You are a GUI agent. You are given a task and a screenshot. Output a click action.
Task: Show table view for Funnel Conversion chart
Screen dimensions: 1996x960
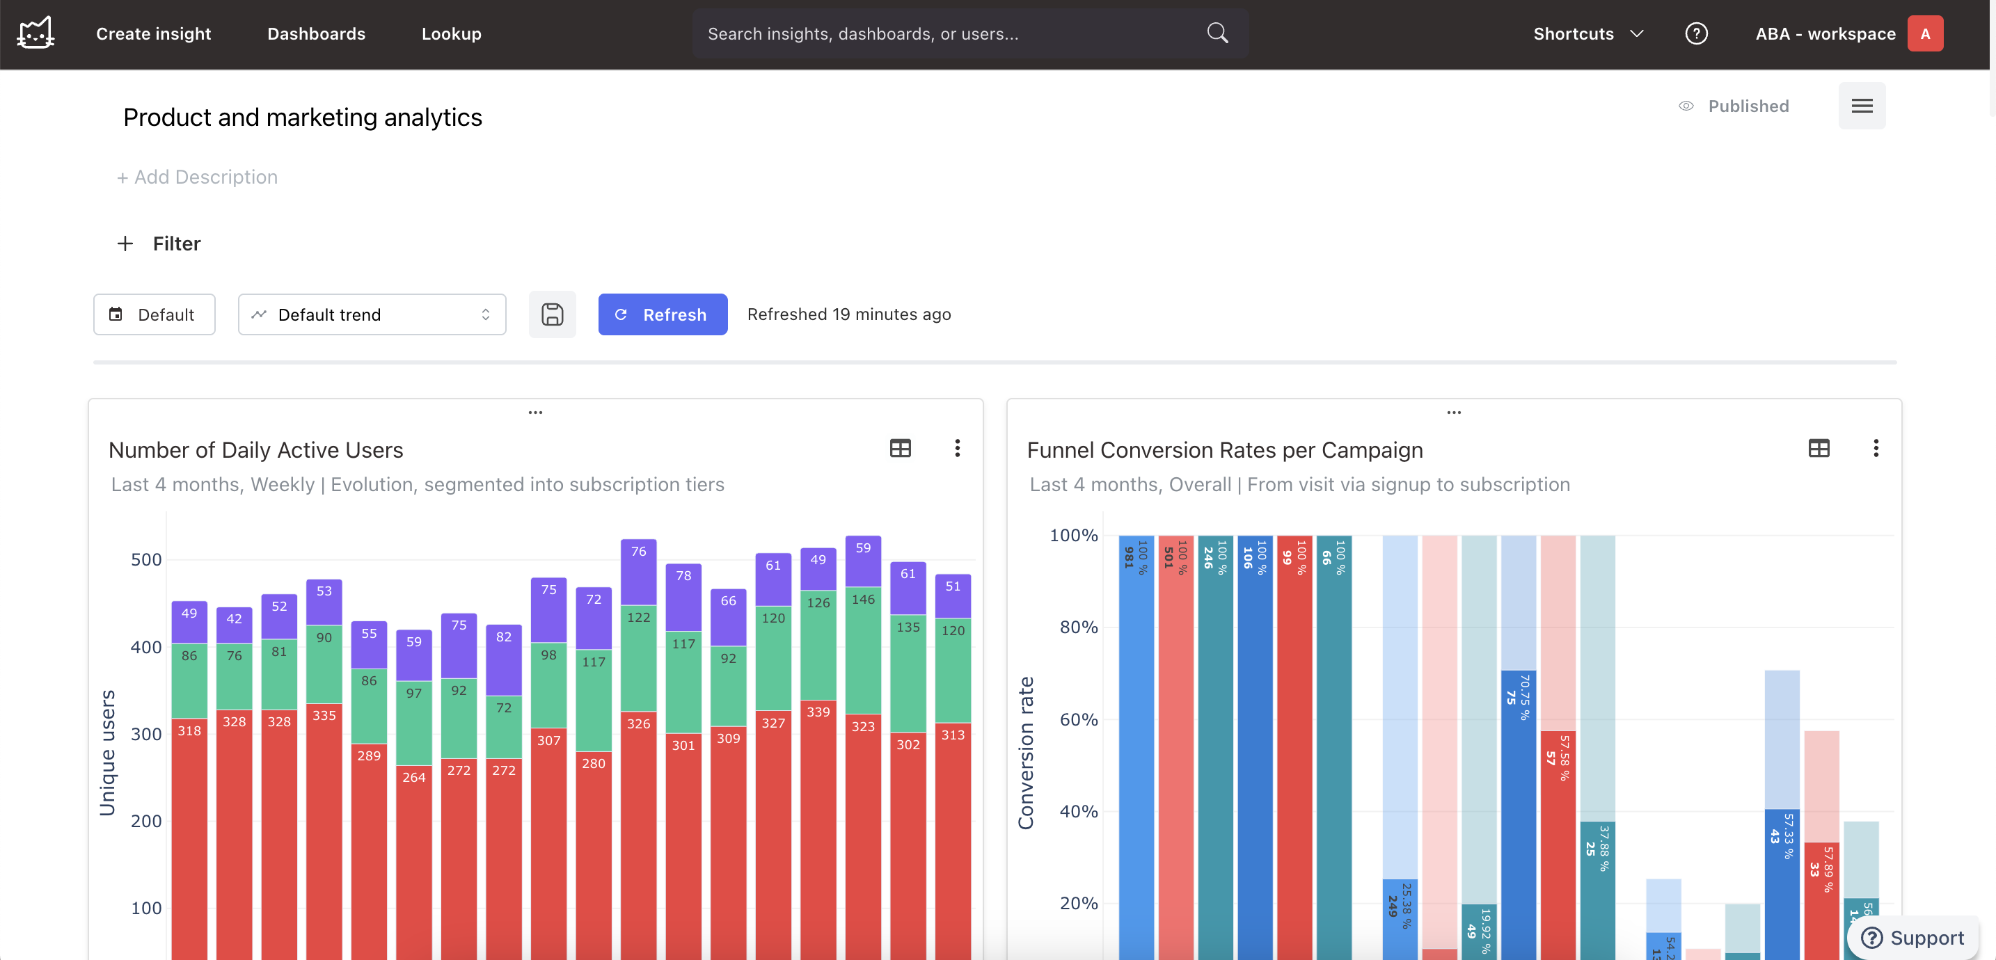[1819, 449]
